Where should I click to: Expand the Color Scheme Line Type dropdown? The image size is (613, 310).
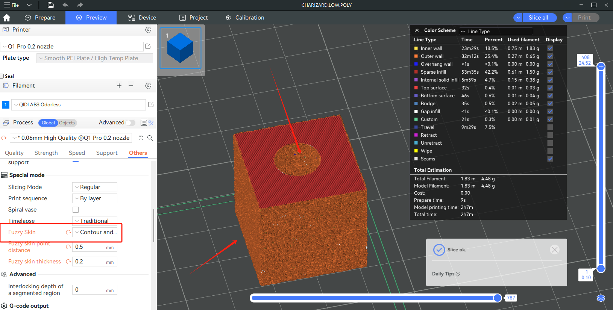(x=496, y=31)
